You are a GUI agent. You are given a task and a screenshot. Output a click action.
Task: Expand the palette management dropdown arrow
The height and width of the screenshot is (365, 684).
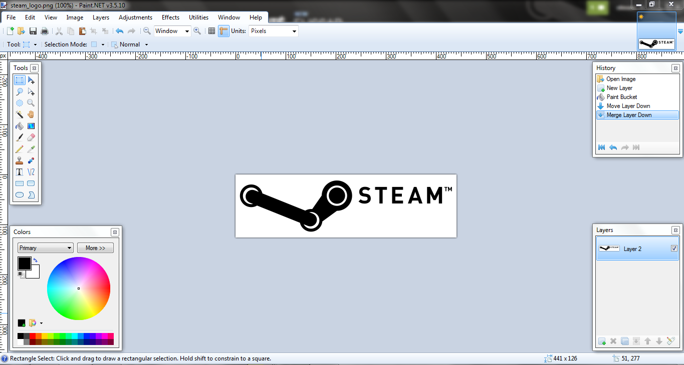(x=41, y=323)
